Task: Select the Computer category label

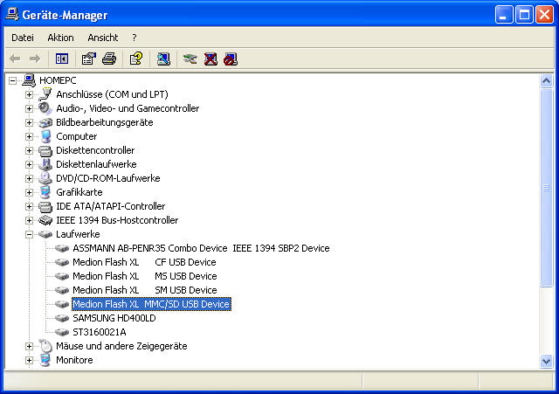Action: pyautogui.click(x=76, y=136)
